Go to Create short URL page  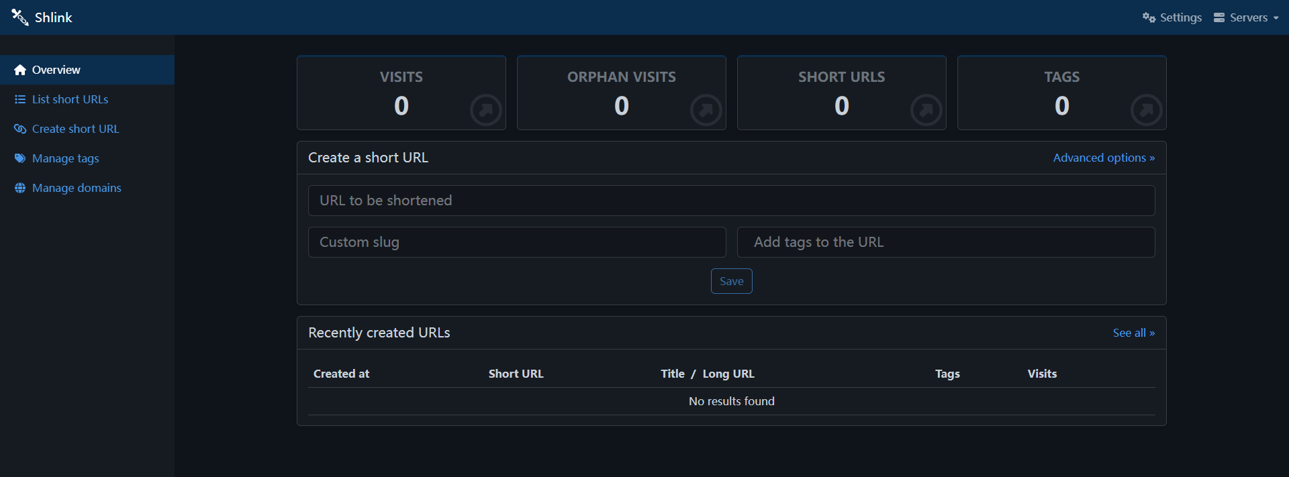(87, 129)
